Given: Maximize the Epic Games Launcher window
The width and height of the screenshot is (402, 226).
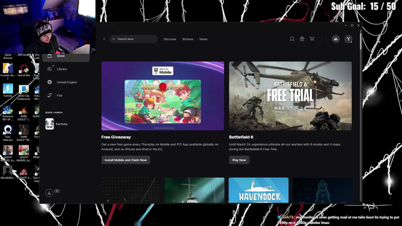Looking at the screenshot, I should pyautogui.click(x=352, y=25).
